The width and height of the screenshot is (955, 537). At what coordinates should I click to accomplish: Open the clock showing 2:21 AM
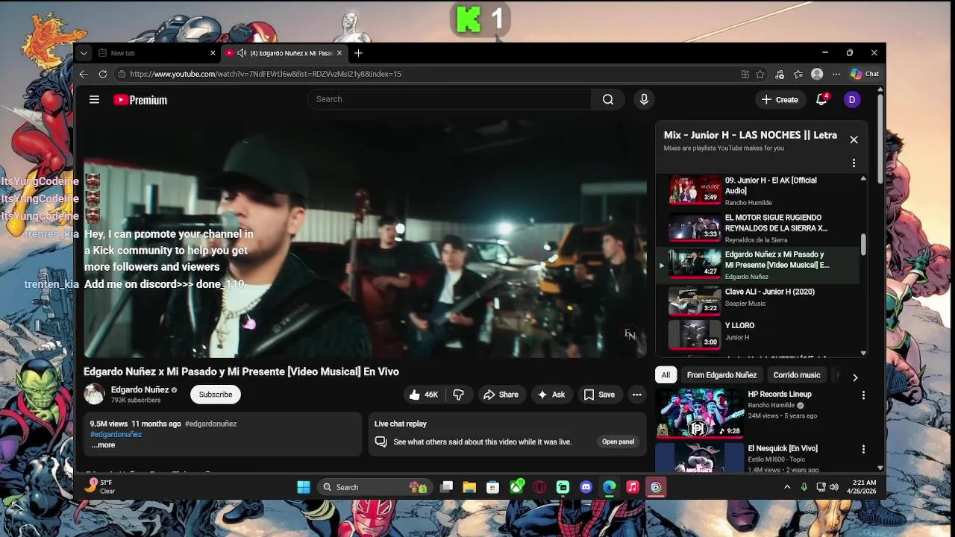[x=863, y=487]
